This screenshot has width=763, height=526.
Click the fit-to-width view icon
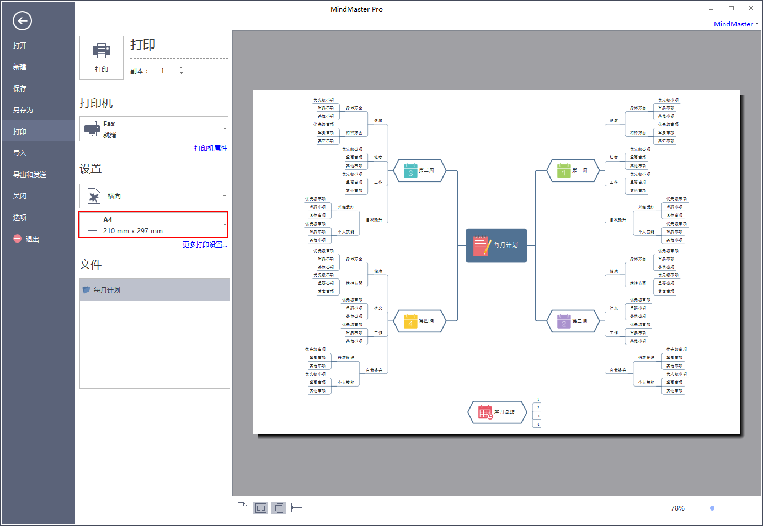pyautogui.click(x=297, y=508)
